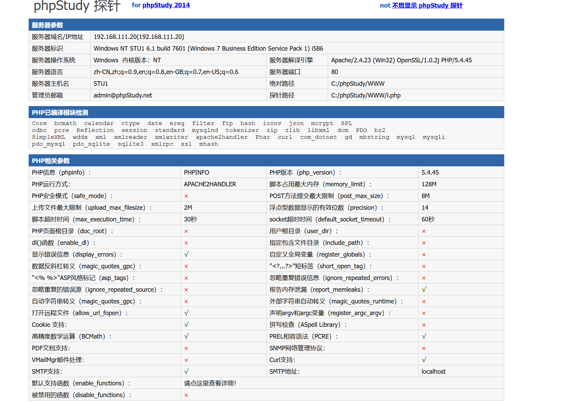Open the phpStudy 2014 link
The height and width of the screenshot is (404, 578).
point(166,5)
